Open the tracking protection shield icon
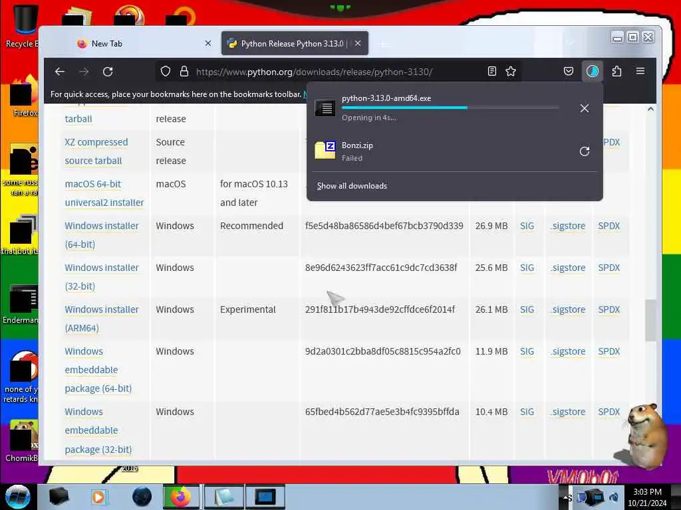681x510 pixels. click(165, 71)
